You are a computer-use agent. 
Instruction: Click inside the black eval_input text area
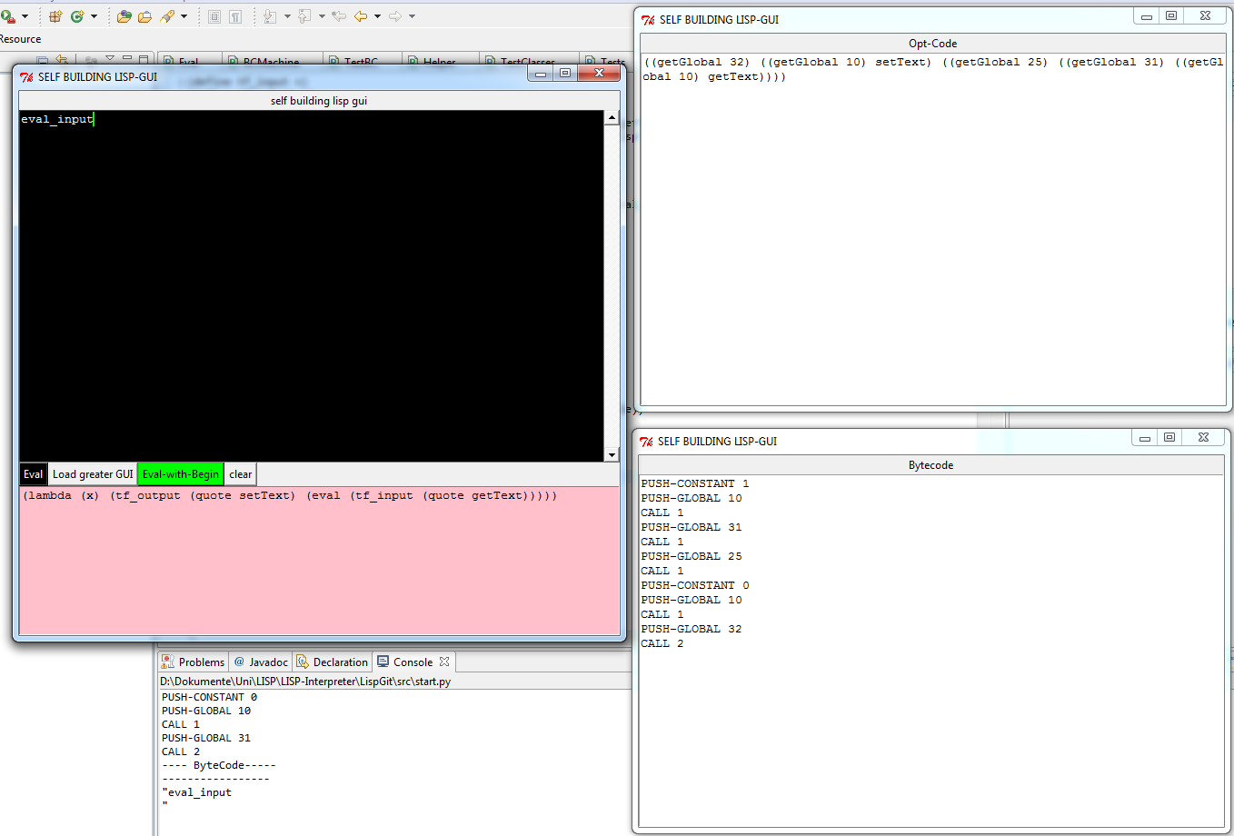coord(312,286)
